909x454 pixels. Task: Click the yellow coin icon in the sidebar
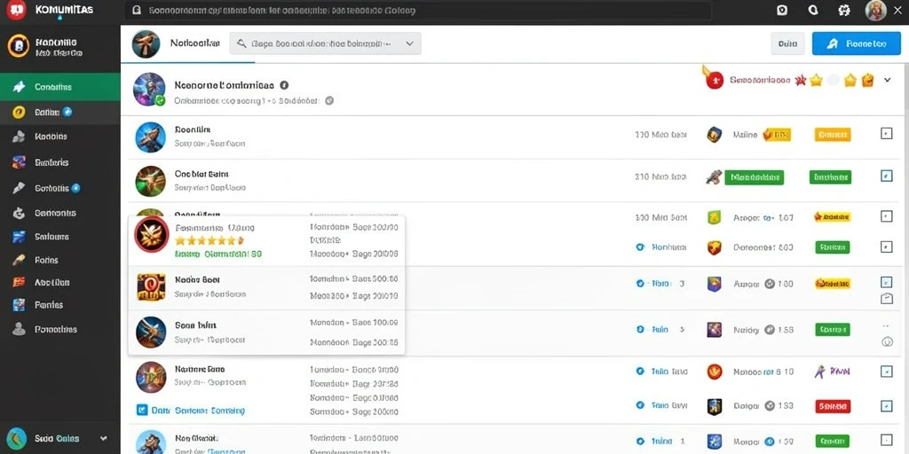coord(20,113)
